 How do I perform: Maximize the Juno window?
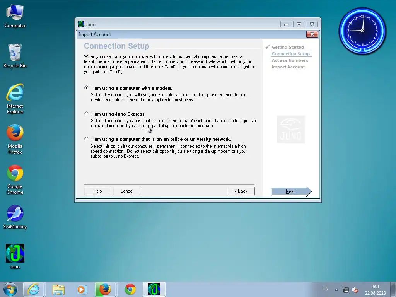(x=299, y=24)
